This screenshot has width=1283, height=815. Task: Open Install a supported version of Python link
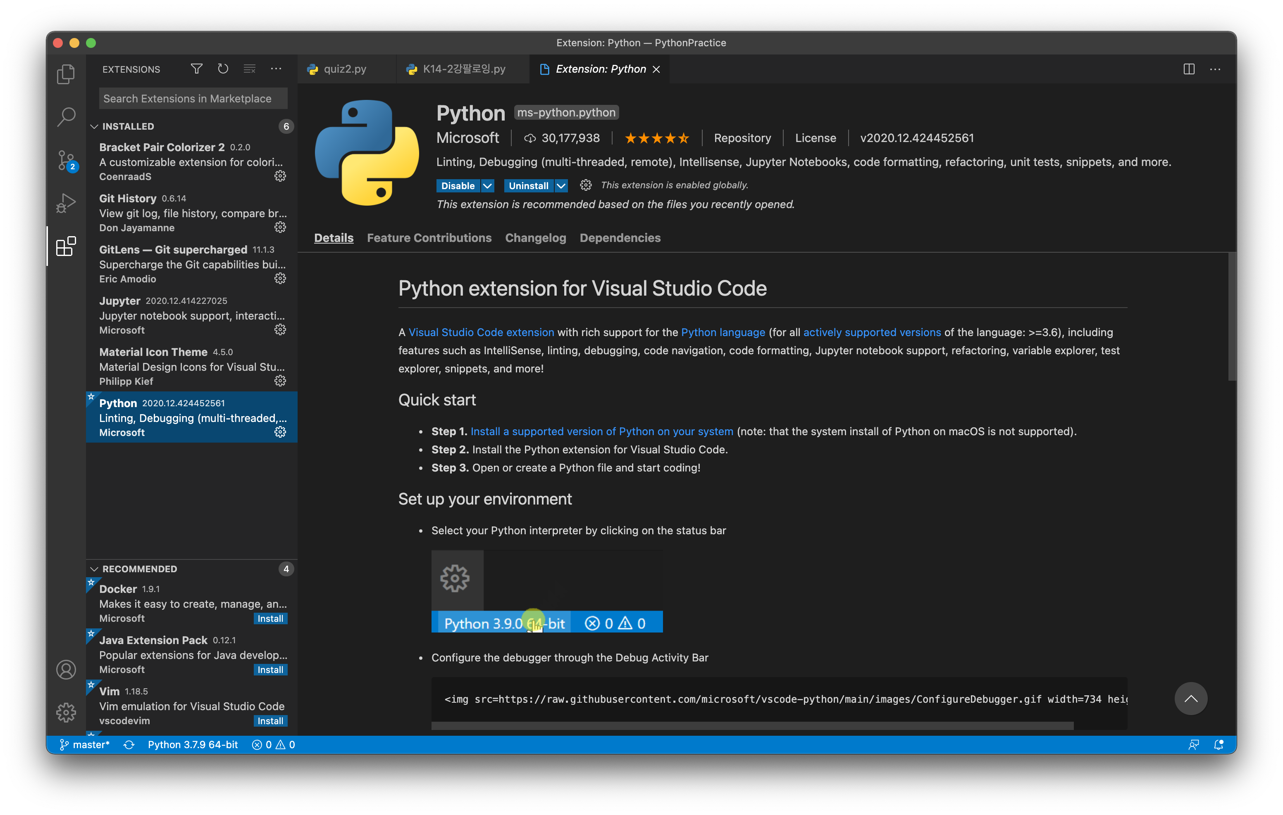tap(601, 431)
